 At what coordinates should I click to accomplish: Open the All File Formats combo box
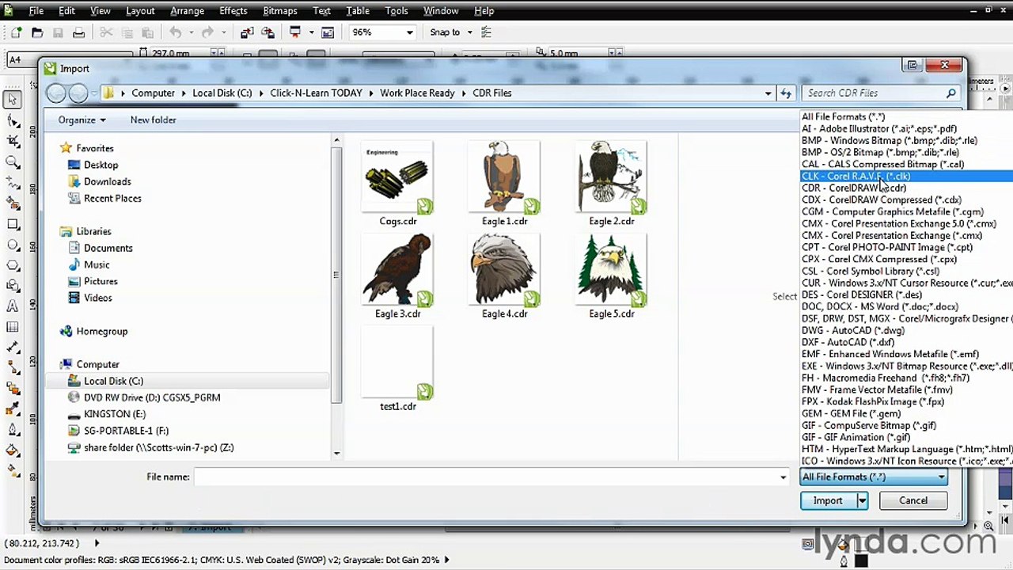(x=874, y=477)
